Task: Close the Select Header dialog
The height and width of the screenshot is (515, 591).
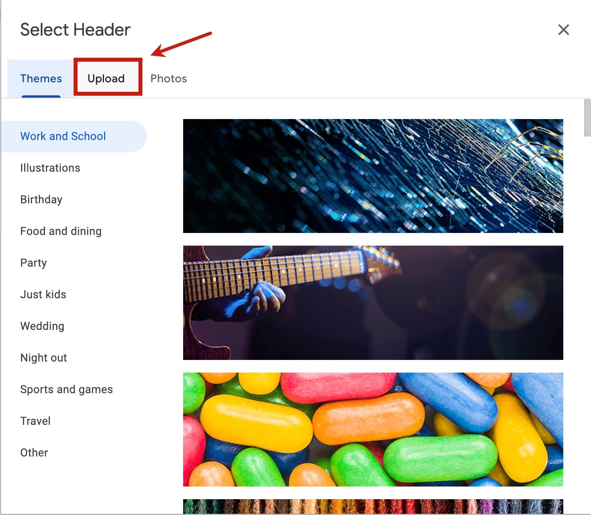Action: pyautogui.click(x=563, y=30)
